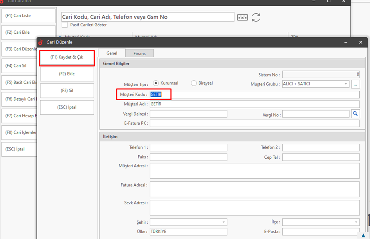Click the blue up arrow at bottom right
Screen dimensions: 370x239
pos(363,235)
